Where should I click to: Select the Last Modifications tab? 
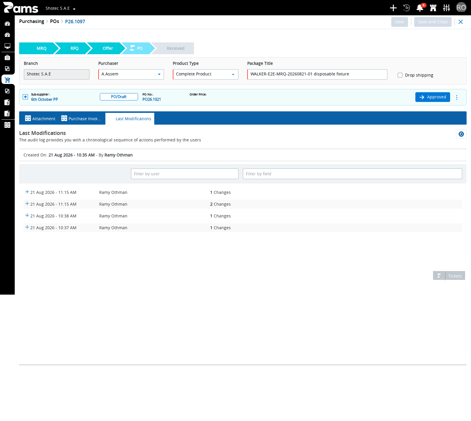pyautogui.click(x=130, y=119)
